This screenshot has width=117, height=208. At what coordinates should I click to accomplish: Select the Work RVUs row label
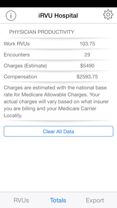tap(17, 44)
